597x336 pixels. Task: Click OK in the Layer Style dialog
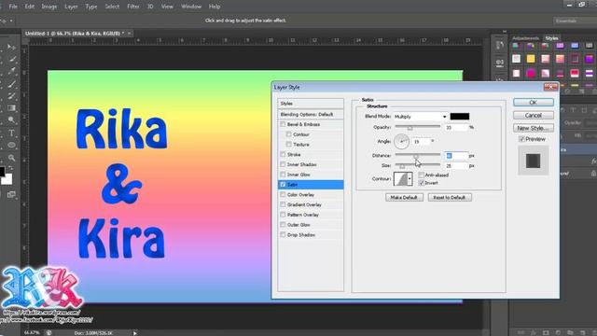(x=533, y=102)
